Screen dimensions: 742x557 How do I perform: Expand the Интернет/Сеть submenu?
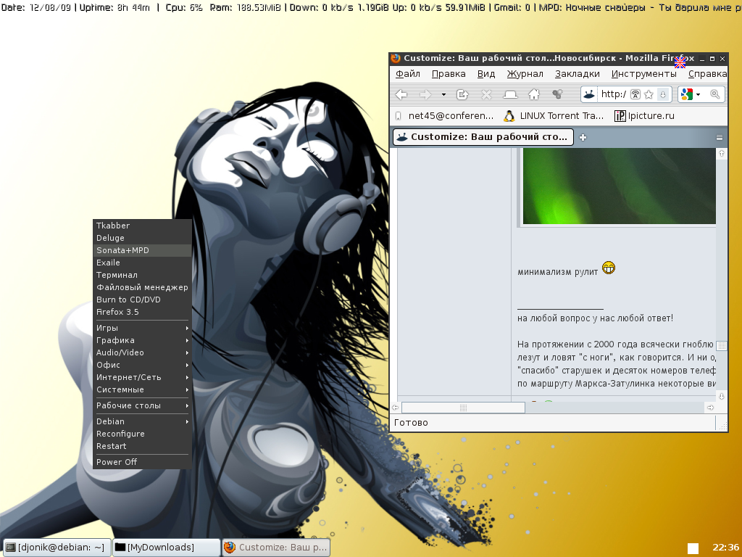(142, 377)
